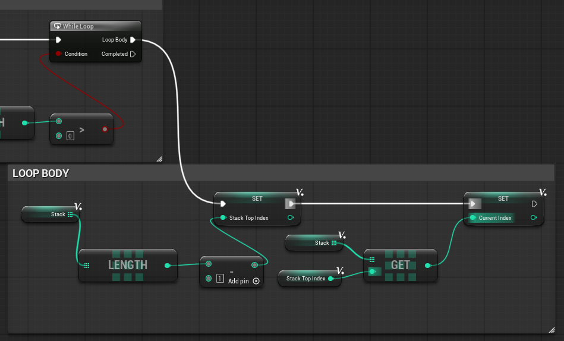This screenshot has height=341, width=564.
Task: Click the LENGTH node integer output pin
Action: [x=167, y=266]
